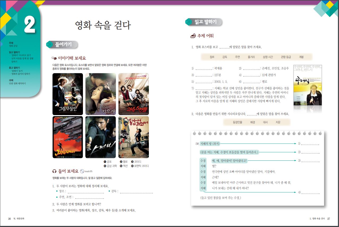Screen dimensions: 339x227
Task: Click the hexagon icon on 들어가기 header
Action: [50, 44]
